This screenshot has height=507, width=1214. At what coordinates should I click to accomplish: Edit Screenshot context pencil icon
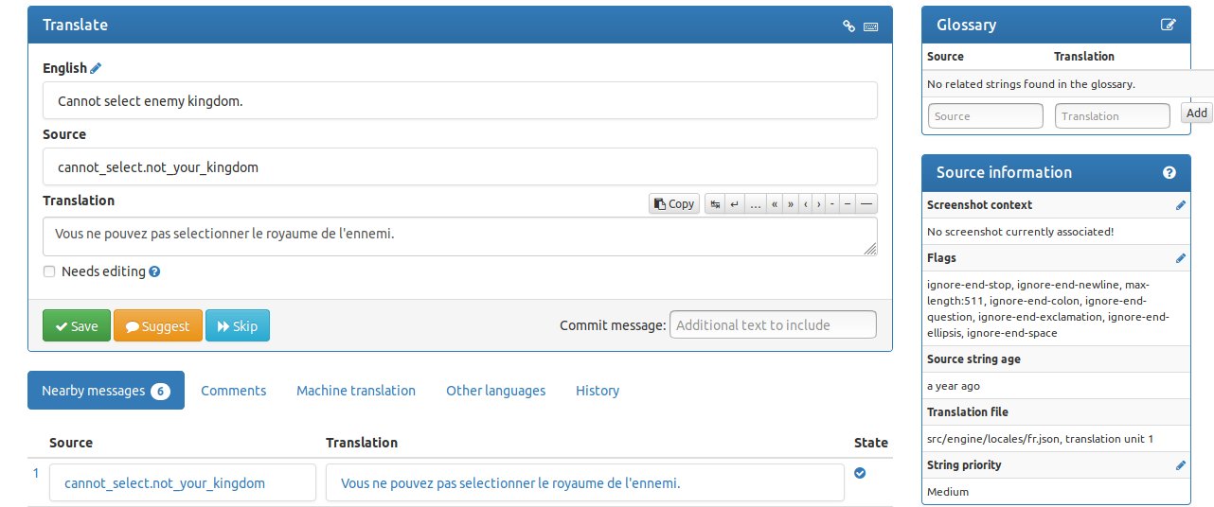(1180, 205)
